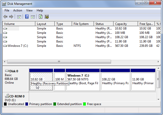
Task: Click the green Refresh toolbar icon
Action: coord(40,17)
